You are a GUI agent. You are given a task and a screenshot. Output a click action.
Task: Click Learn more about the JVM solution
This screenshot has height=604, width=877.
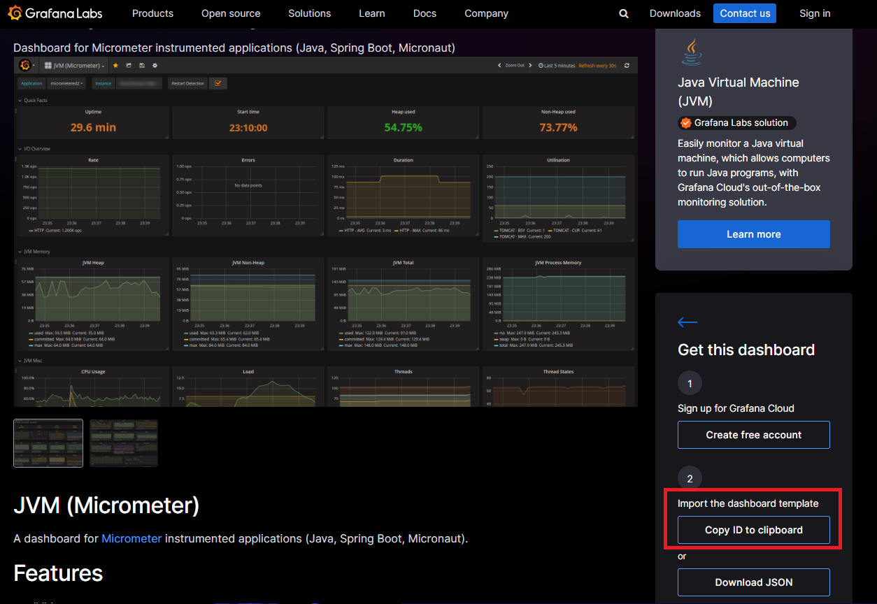point(754,234)
